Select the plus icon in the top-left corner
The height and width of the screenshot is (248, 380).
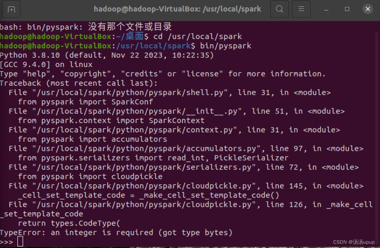pos(11,9)
